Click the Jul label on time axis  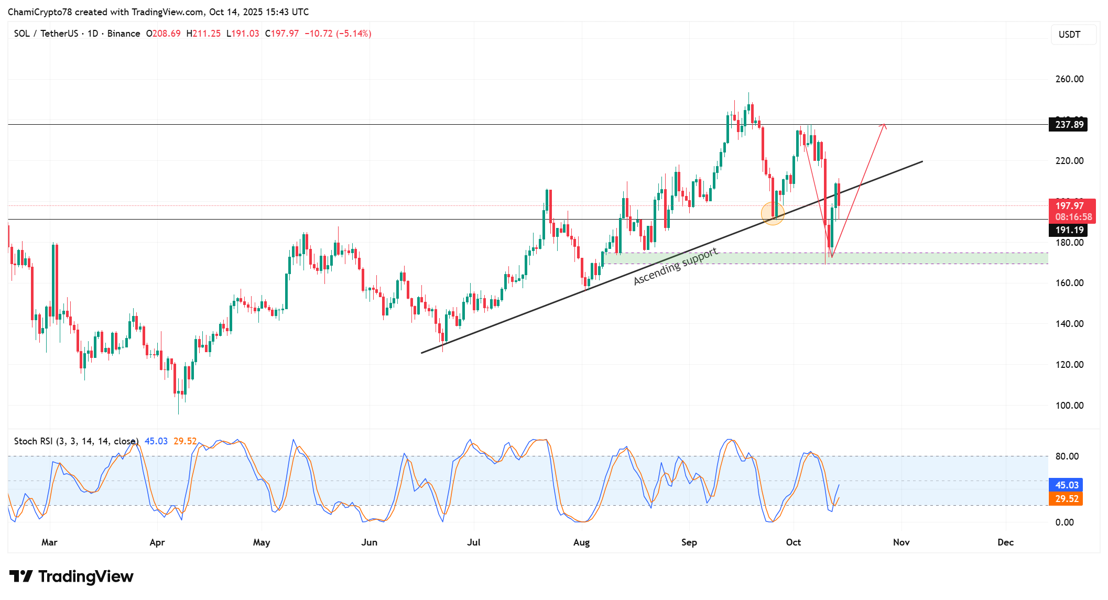[x=473, y=542]
